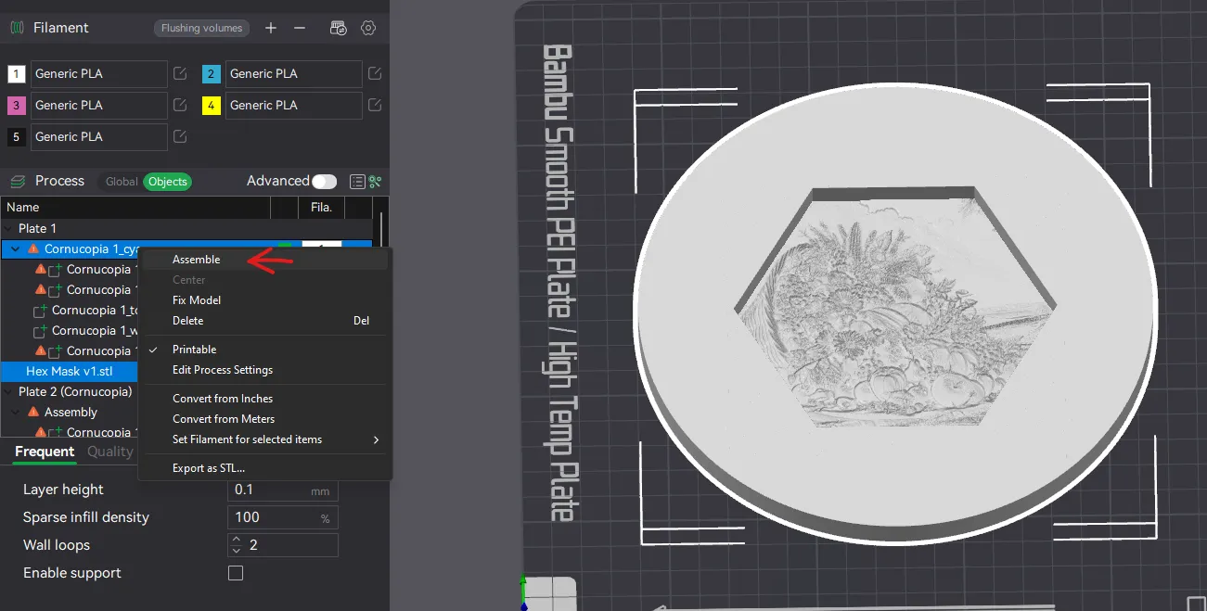Open filament 2 Generic PLA dropdown
Screen dimensions: 1207x611
[x=293, y=73]
